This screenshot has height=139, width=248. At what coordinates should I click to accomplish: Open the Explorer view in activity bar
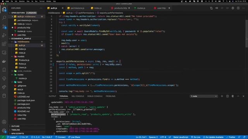click(4, 9)
